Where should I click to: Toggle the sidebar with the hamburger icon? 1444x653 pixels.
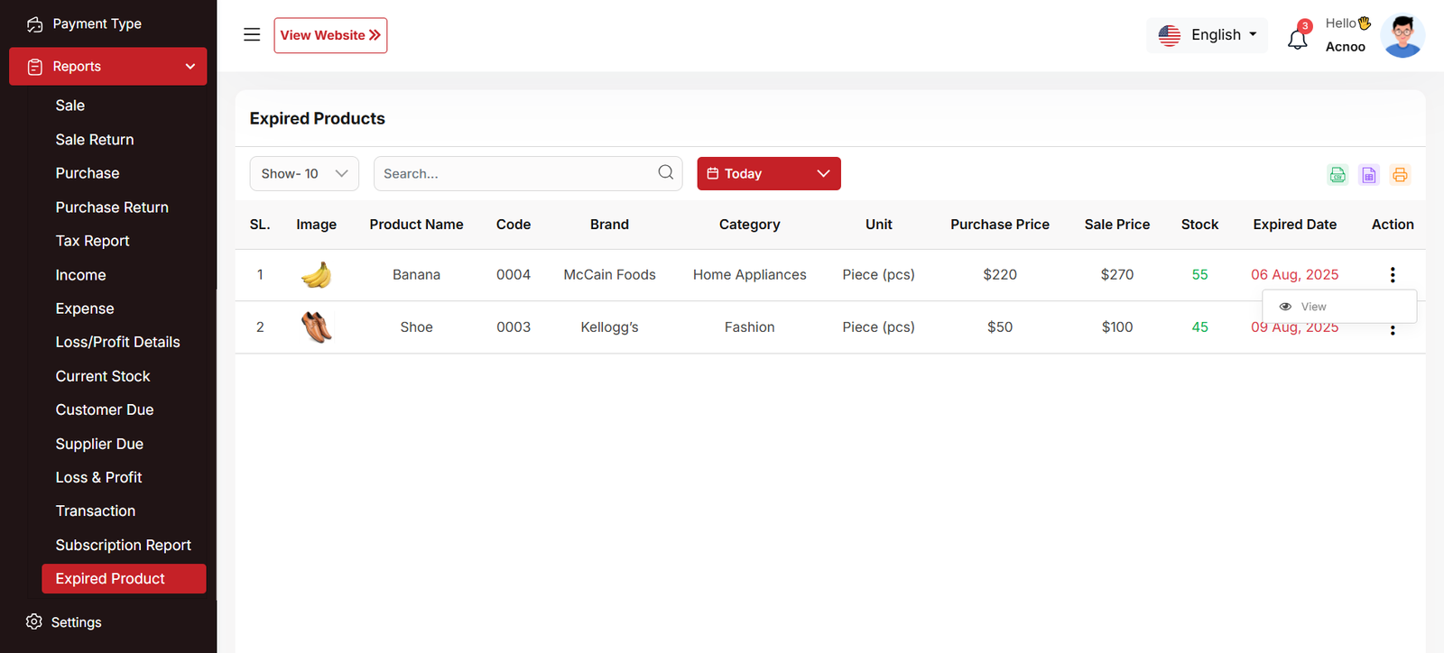252,35
